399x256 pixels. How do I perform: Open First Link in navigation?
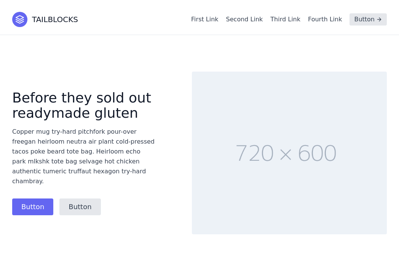204,19
